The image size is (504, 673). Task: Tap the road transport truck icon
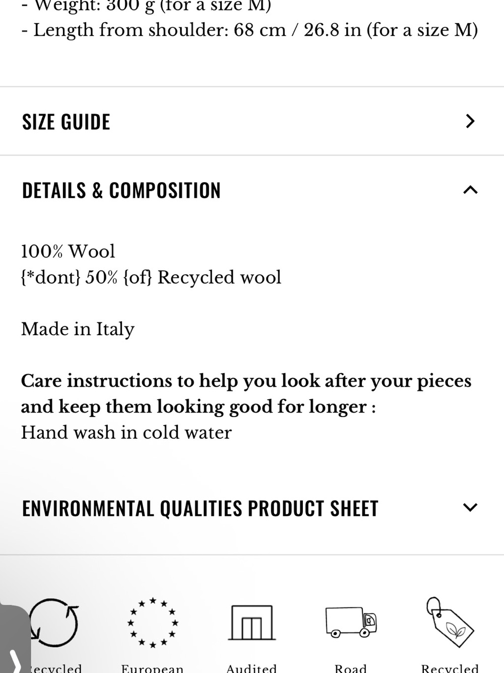pyautogui.click(x=351, y=622)
